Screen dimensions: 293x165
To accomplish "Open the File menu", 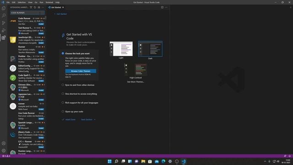I will (x=8, y=2).
